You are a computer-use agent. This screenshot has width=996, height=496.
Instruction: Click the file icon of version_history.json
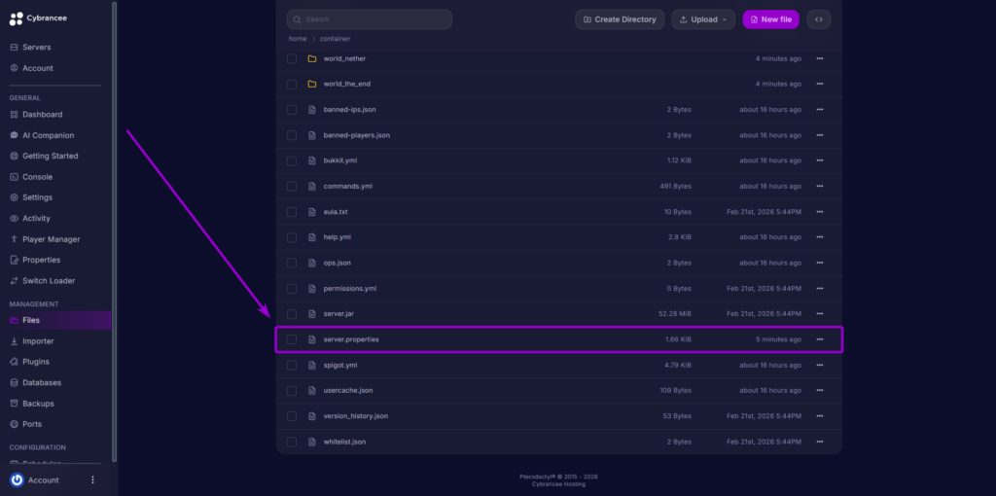tap(312, 416)
